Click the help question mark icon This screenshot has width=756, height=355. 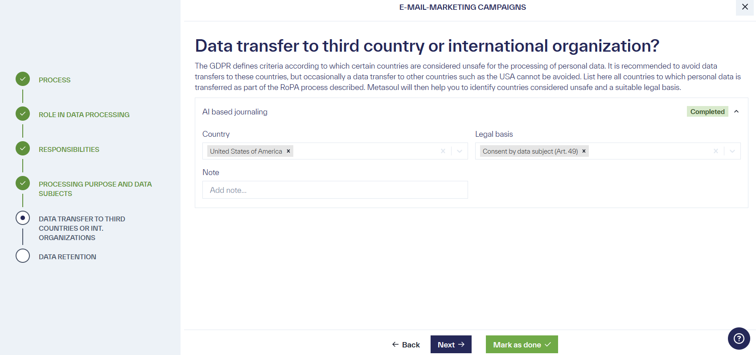tap(739, 339)
